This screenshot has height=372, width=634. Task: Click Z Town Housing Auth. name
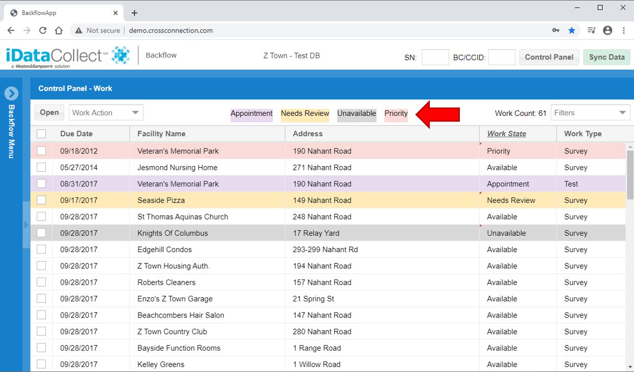[x=174, y=266]
